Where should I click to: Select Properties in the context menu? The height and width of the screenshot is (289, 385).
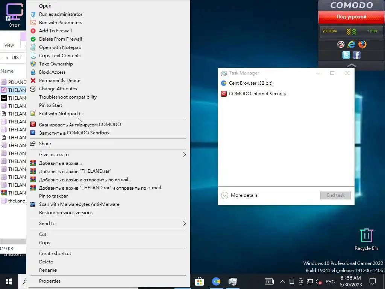50,281
